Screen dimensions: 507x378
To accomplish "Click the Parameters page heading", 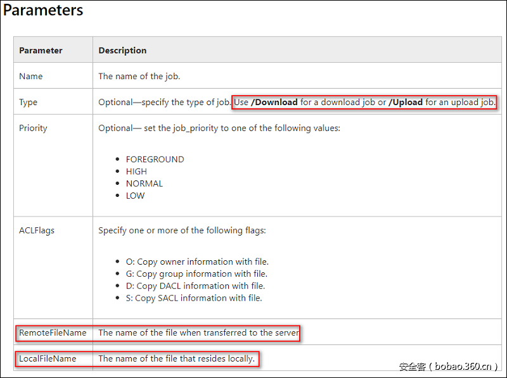I will click(x=43, y=11).
